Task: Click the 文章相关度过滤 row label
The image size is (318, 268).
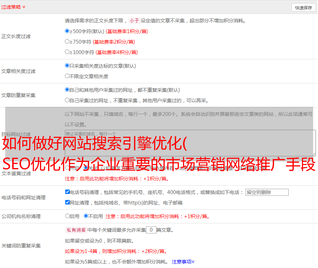Action: 18,71
